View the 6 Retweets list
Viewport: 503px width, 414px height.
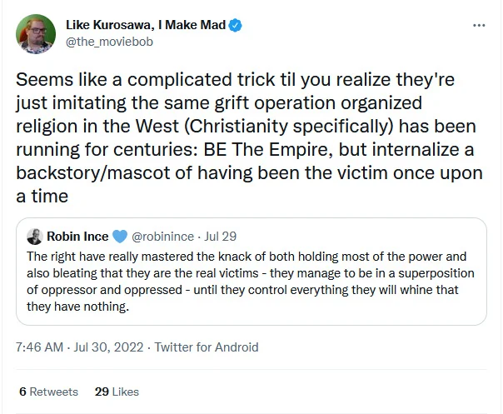pyautogui.click(x=48, y=392)
